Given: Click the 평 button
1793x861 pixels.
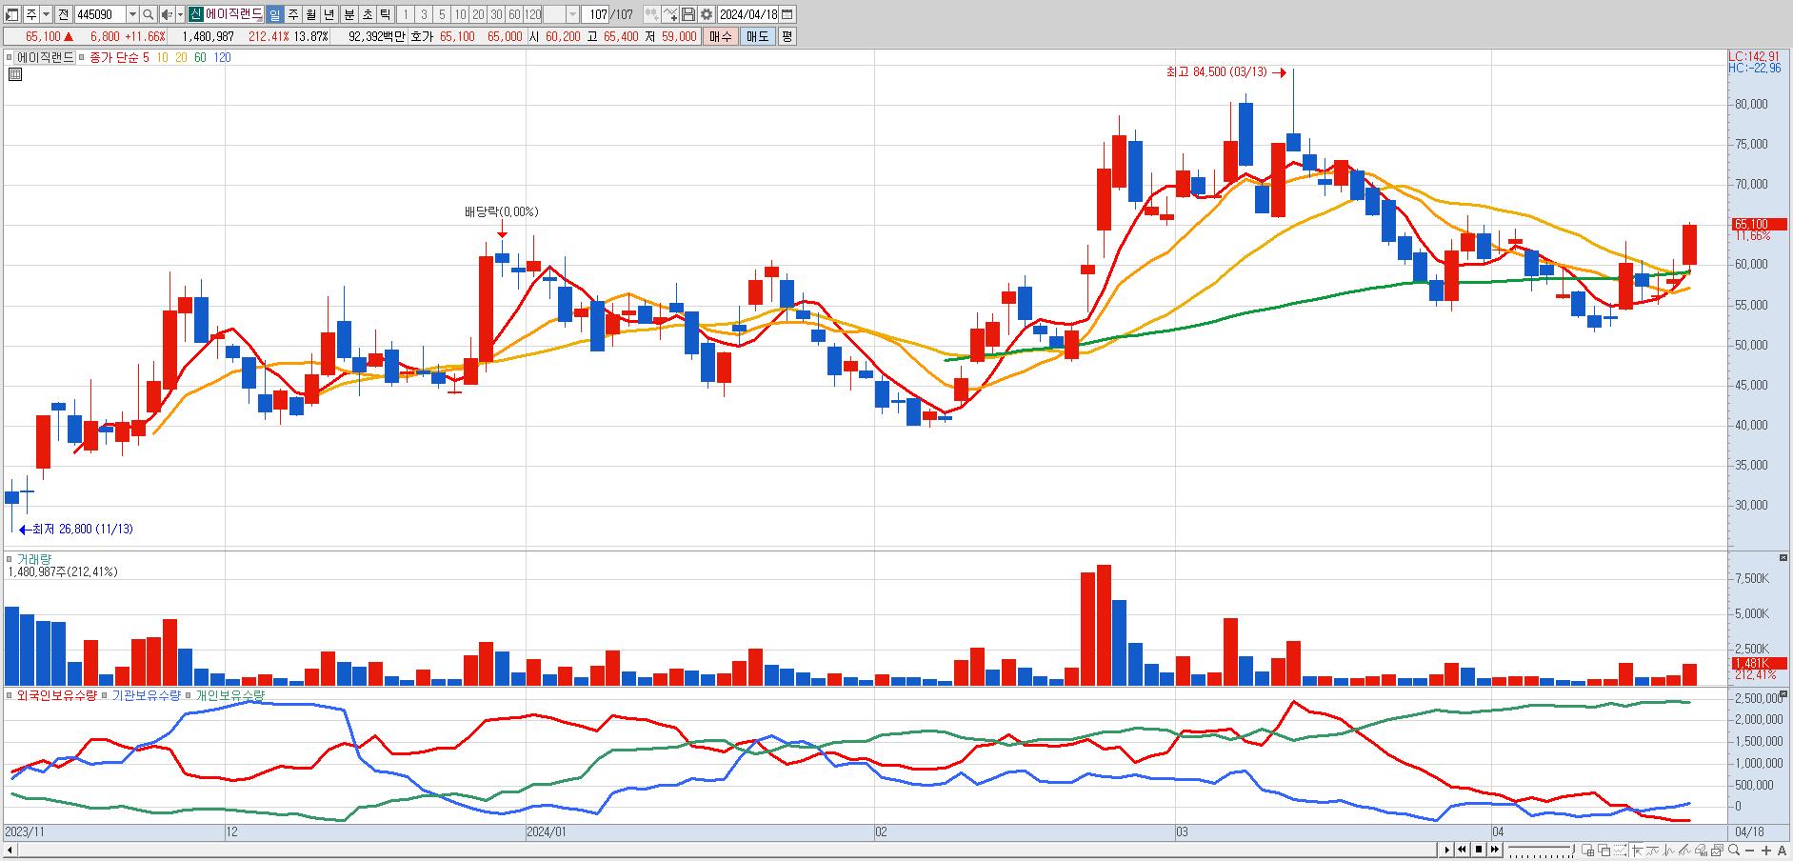Looking at the screenshot, I should coord(787,36).
